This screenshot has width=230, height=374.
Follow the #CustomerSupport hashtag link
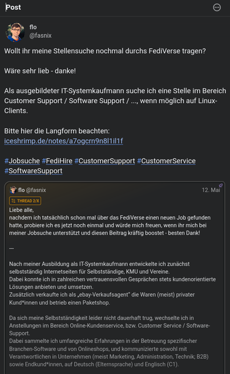(x=105, y=161)
